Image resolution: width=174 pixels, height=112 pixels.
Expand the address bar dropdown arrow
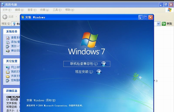click(158, 24)
